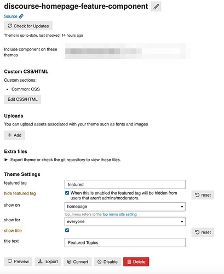Disable the theme component
The height and width of the screenshot is (274, 224).
[x=107, y=262]
